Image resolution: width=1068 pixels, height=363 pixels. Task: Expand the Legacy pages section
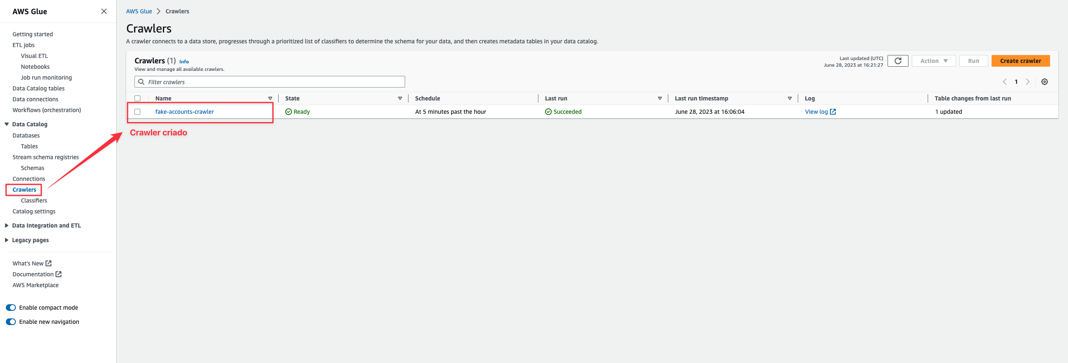[x=7, y=240]
